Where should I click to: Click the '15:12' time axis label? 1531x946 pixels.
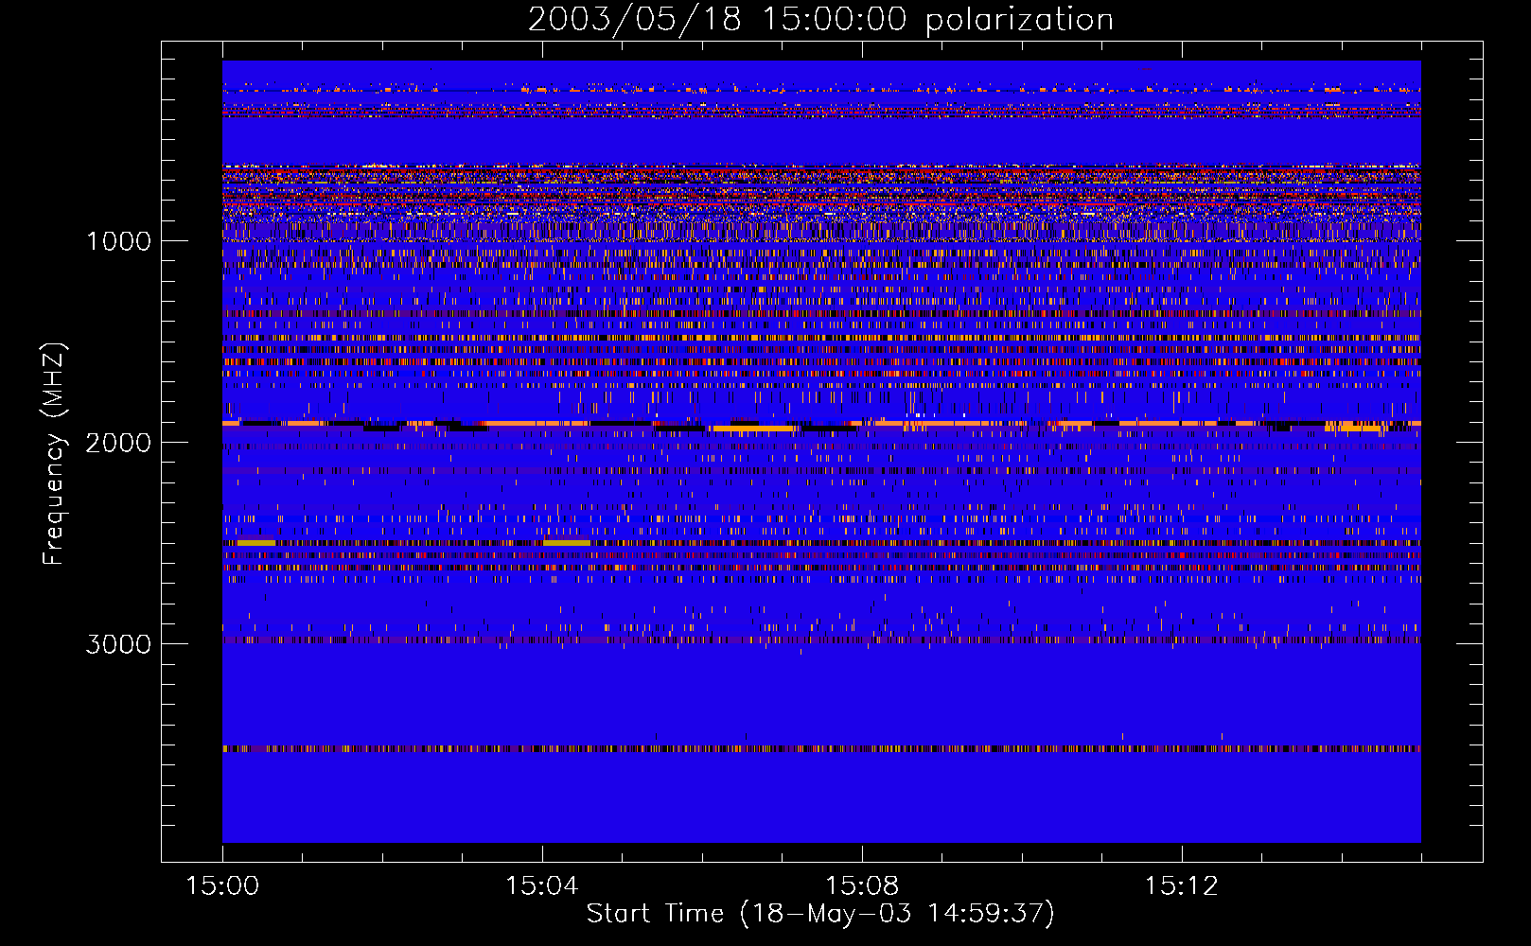click(1182, 886)
